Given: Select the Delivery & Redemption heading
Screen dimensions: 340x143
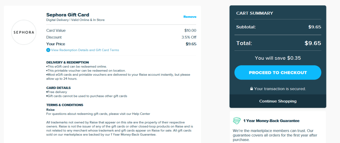Looking at the screenshot, I should pyautogui.click(x=67, y=62).
